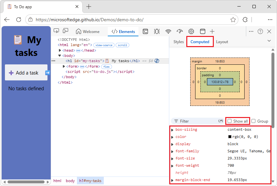Click the Add a task field
The width and height of the screenshot is (277, 186).
[26, 73]
